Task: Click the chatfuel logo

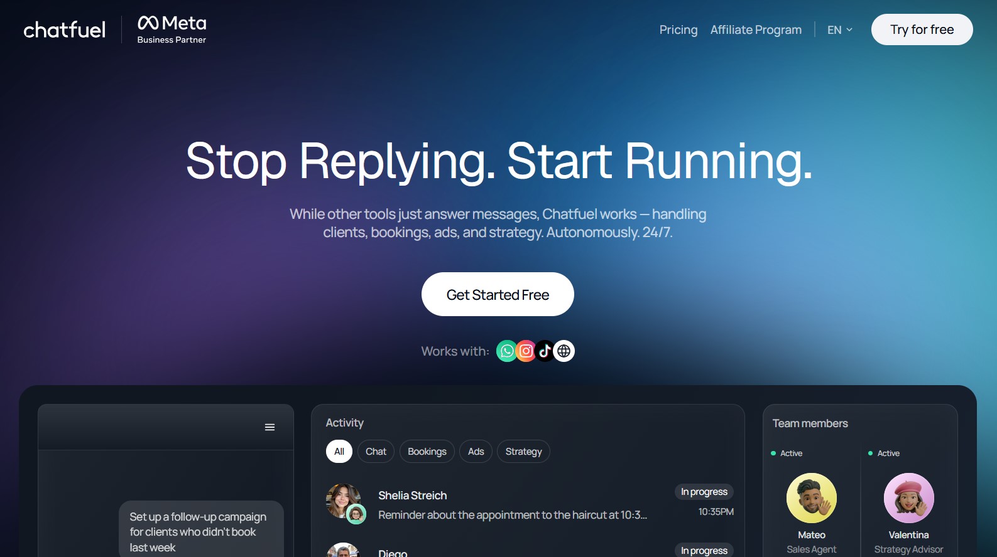Action: (64, 29)
